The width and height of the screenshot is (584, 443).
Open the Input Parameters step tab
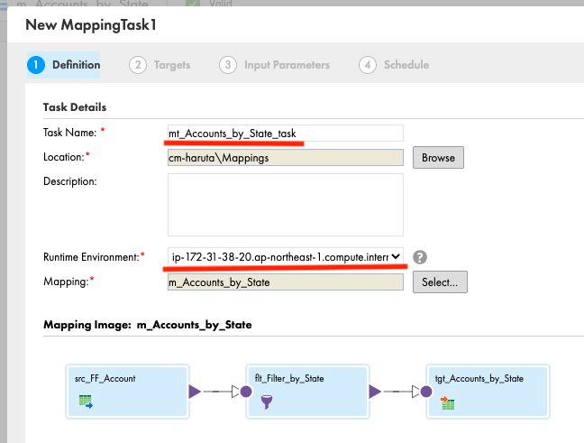[275, 65]
